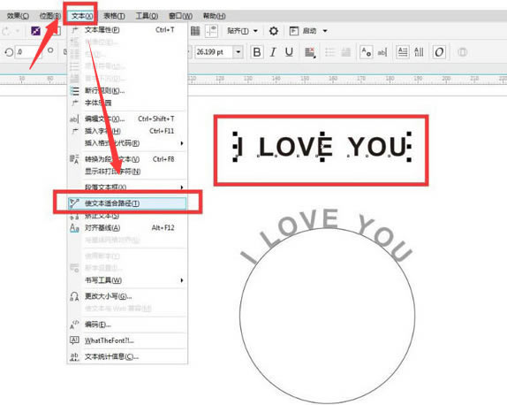Open the 贴齐 snap-to dropdown

point(243,31)
